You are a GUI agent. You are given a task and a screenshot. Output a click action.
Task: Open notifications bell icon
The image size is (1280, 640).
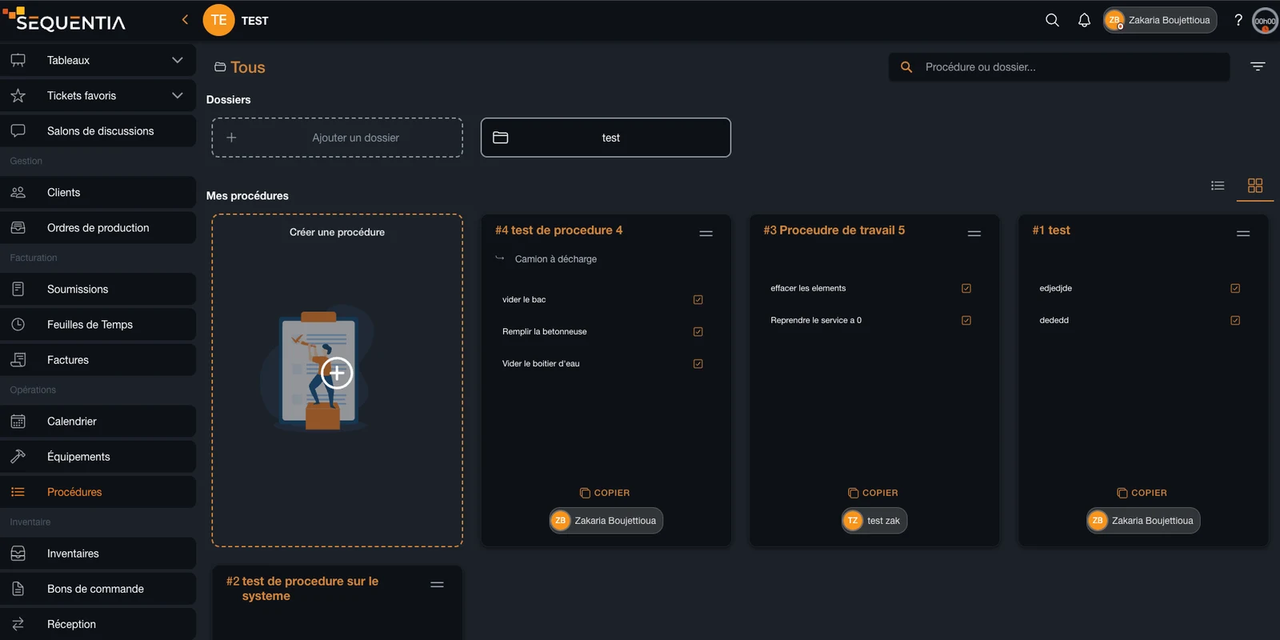pyautogui.click(x=1084, y=20)
